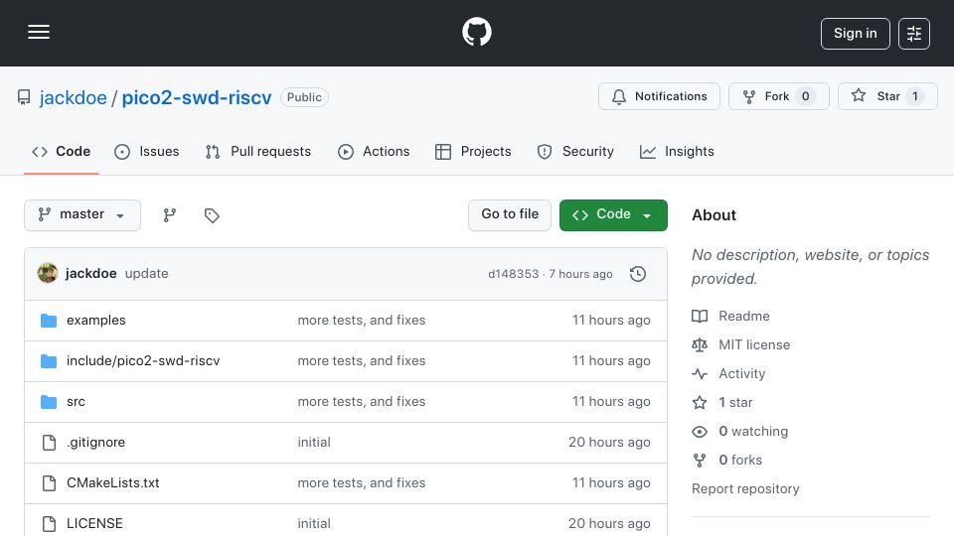Screen dimensions: 954x536
Task: Click the LICENSE file icon
Action: [x=49, y=524]
